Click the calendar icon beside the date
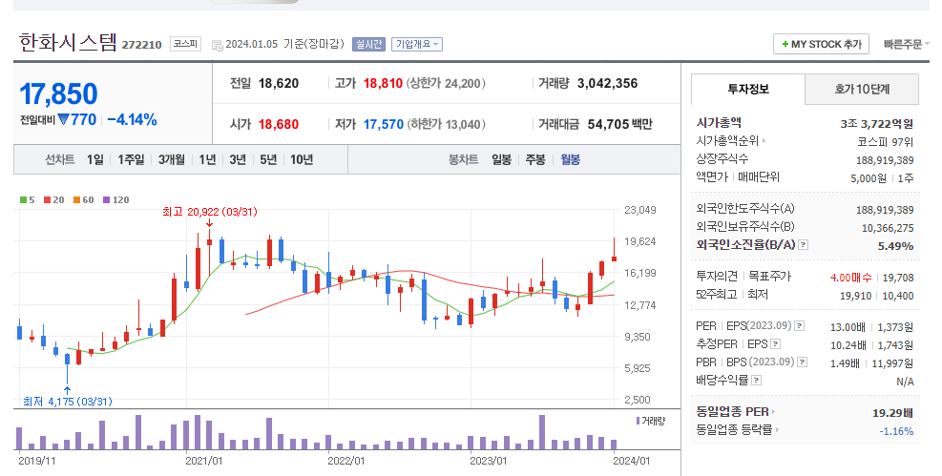The height and width of the screenshot is (476, 942). pyautogui.click(x=217, y=45)
